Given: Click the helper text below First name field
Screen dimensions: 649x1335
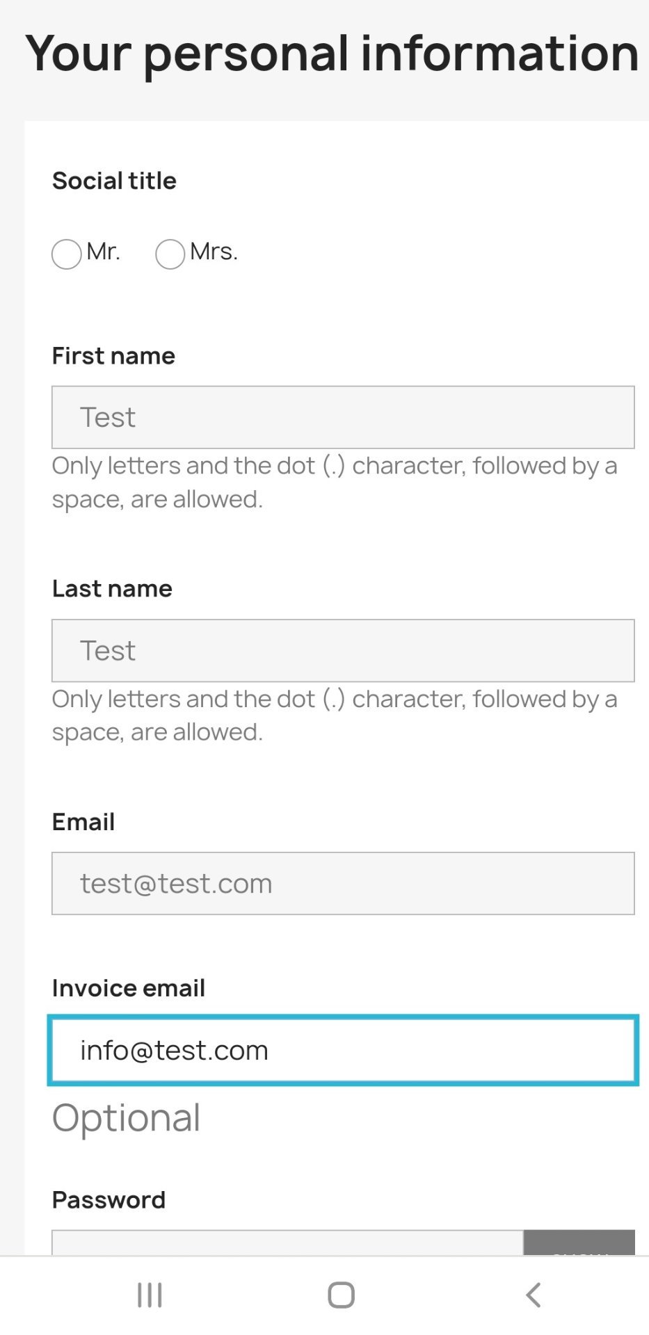Looking at the screenshot, I should coord(334,482).
